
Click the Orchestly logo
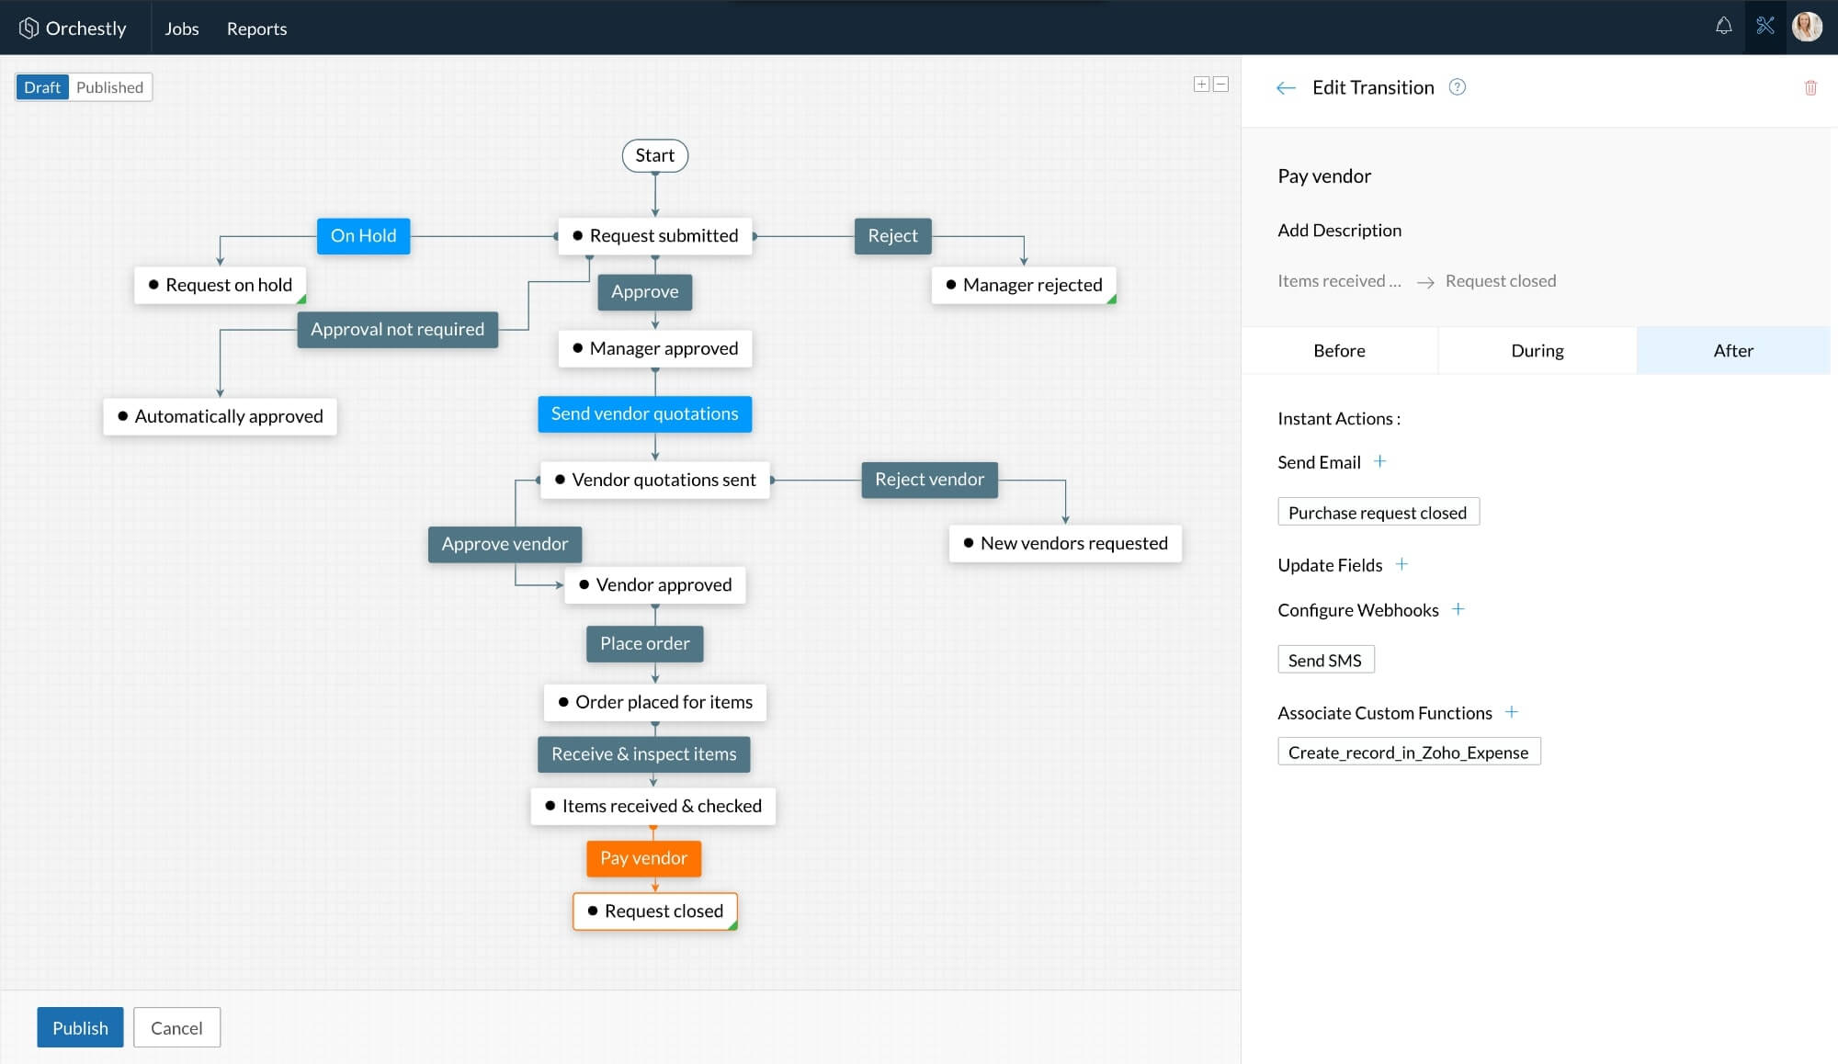[73, 28]
